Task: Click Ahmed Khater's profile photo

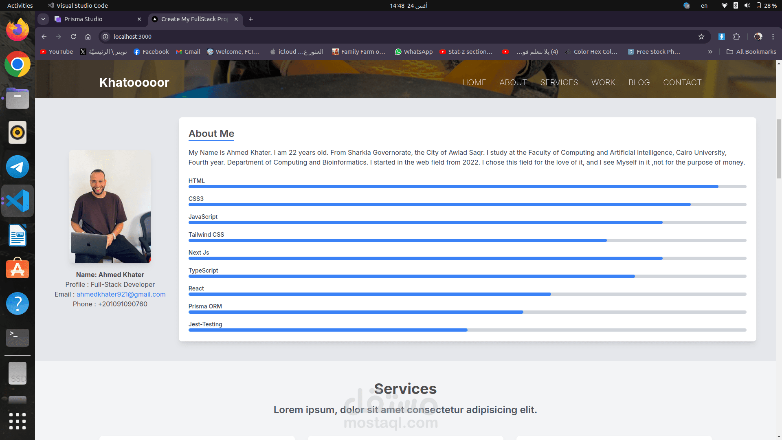Action: tap(110, 207)
